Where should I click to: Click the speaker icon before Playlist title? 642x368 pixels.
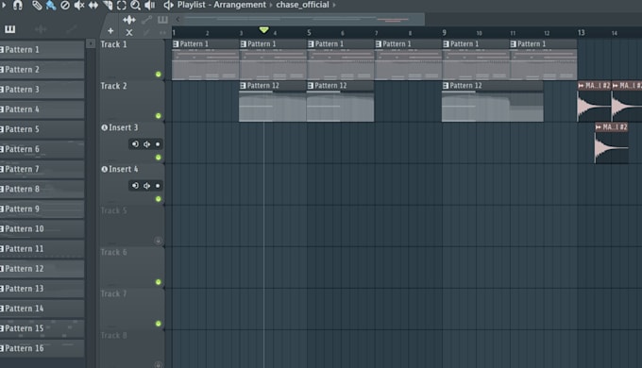(x=168, y=6)
